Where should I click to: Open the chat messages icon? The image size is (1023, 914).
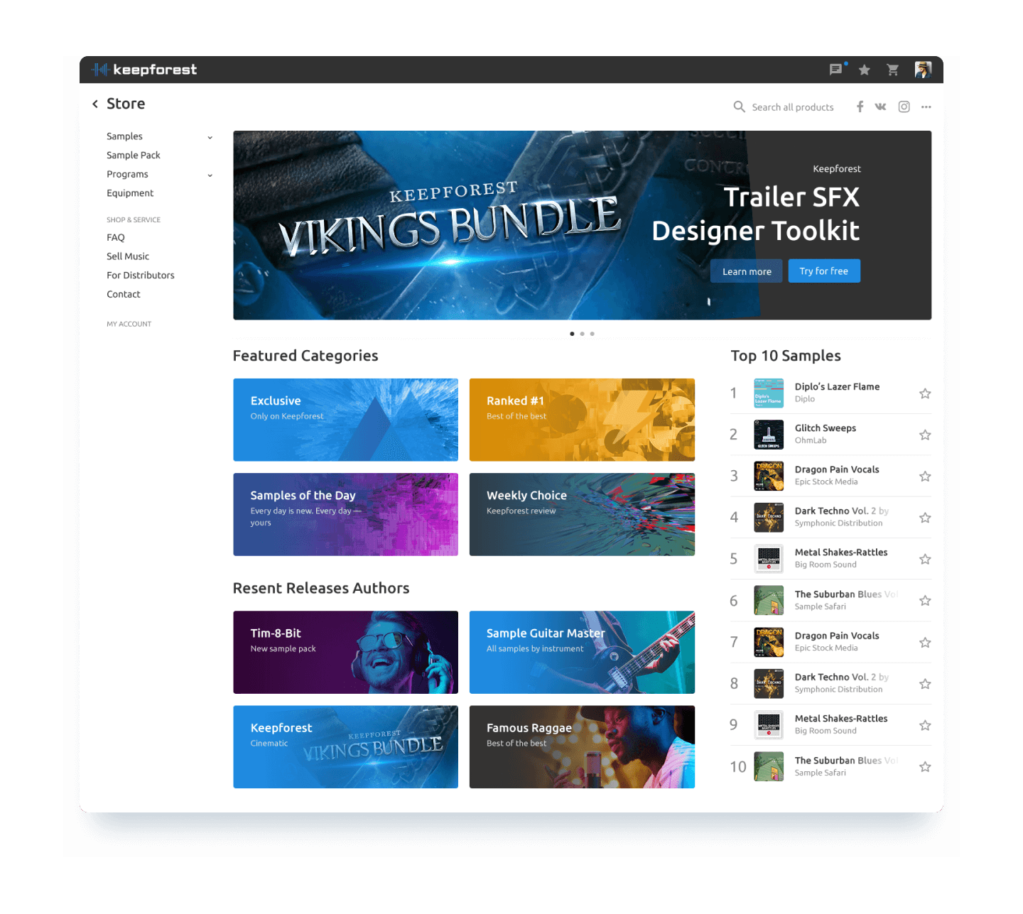836,70
